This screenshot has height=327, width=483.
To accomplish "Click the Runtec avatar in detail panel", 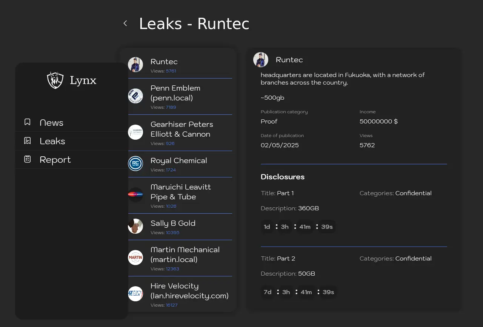I will pyautogui.click(x=261, y=60).
